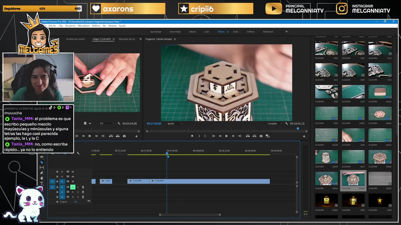Select the Hand tool in the tools panel

pyautogui.click(x=42, y=178)
